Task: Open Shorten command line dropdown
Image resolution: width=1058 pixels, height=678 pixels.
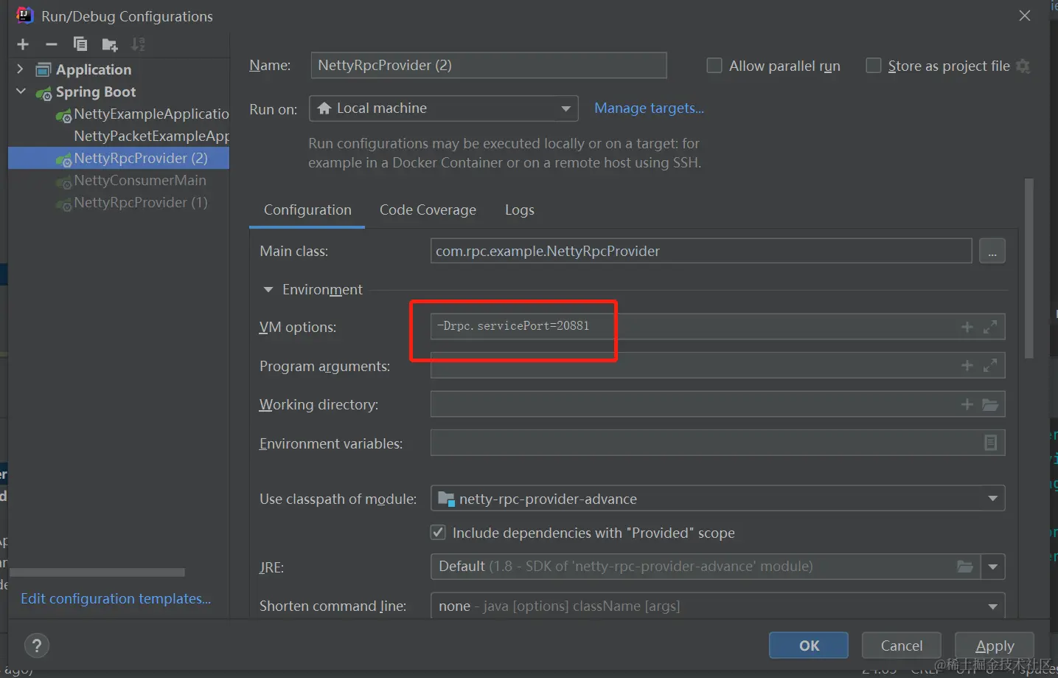Action: (717, 606)
